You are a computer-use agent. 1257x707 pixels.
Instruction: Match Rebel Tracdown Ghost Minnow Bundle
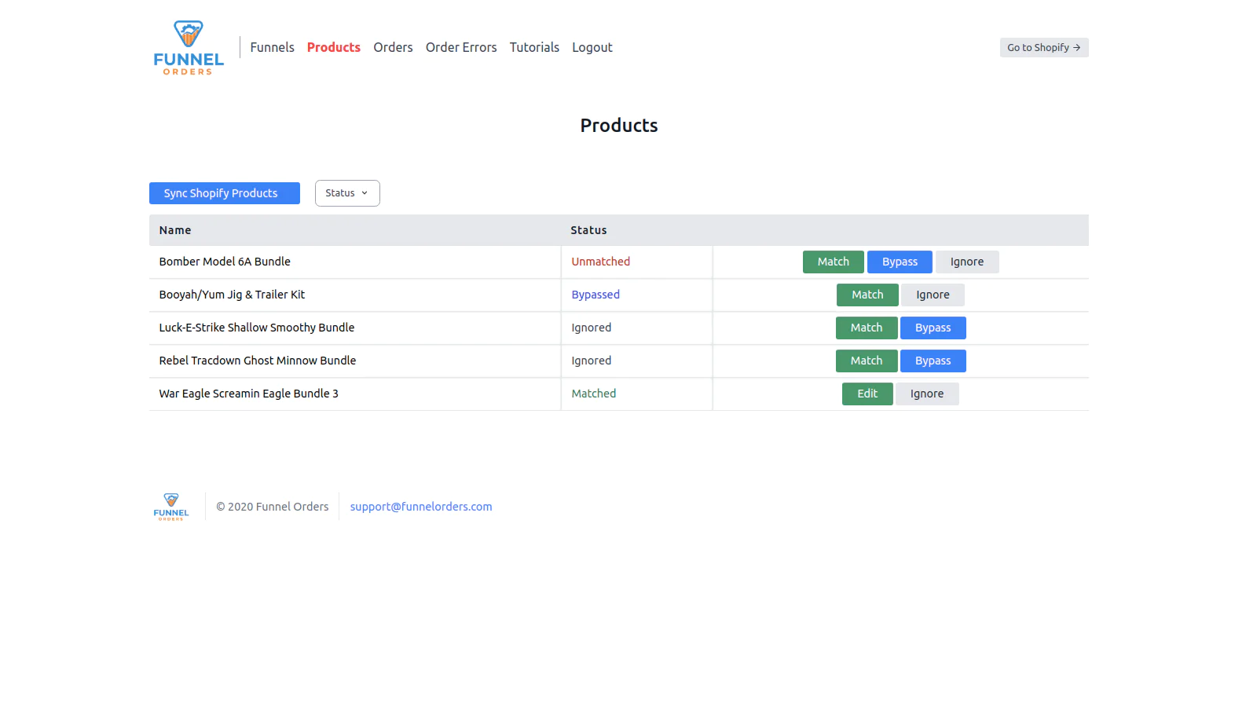867,361
